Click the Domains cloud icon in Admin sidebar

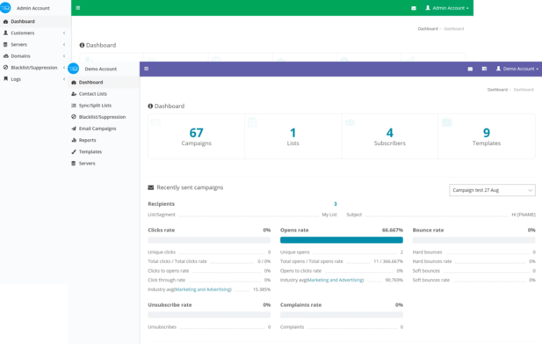pos(5,56)
